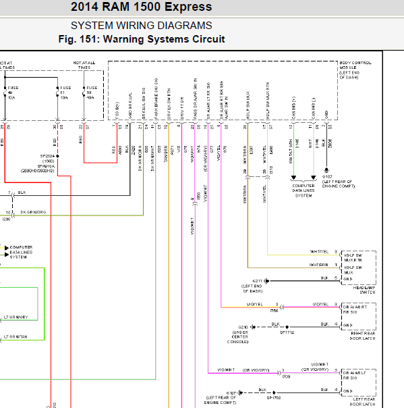
Task: Click the G210 ground label
Action: point(243,327)
